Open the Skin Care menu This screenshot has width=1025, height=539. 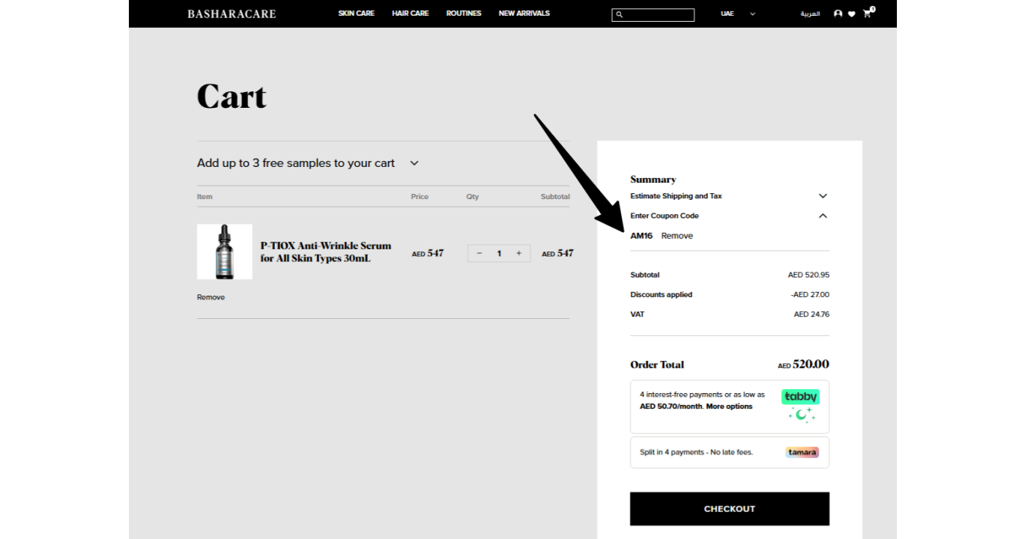click(356, 13)
